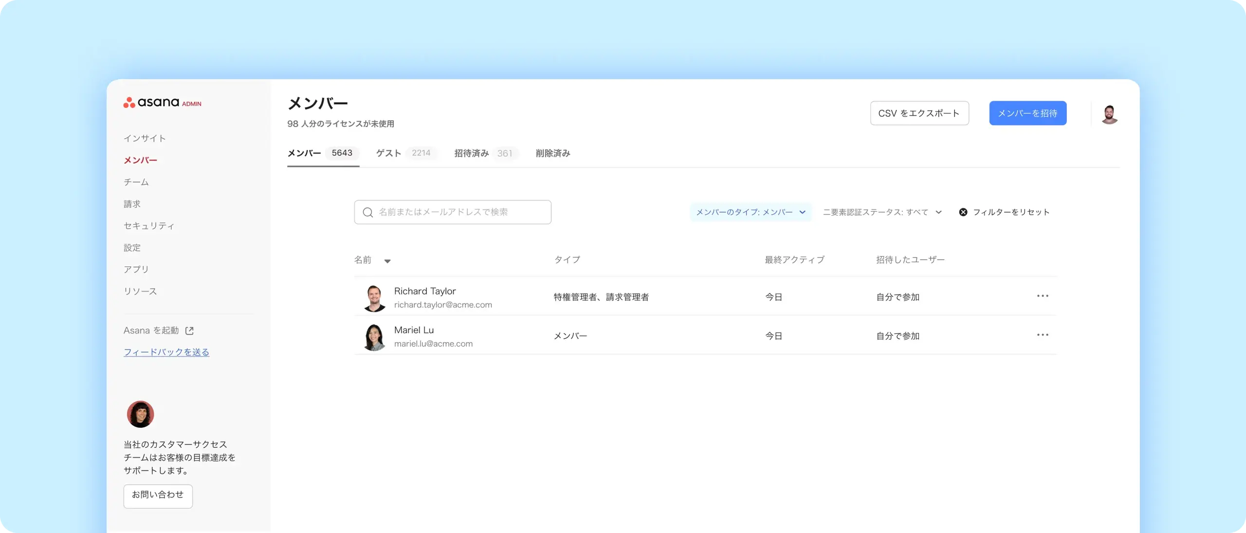The width and height of the screenshot is (1246, 533).
Task: Click the フィードバックを送る link
Action: pyautogui.click(x=166, y=352)
